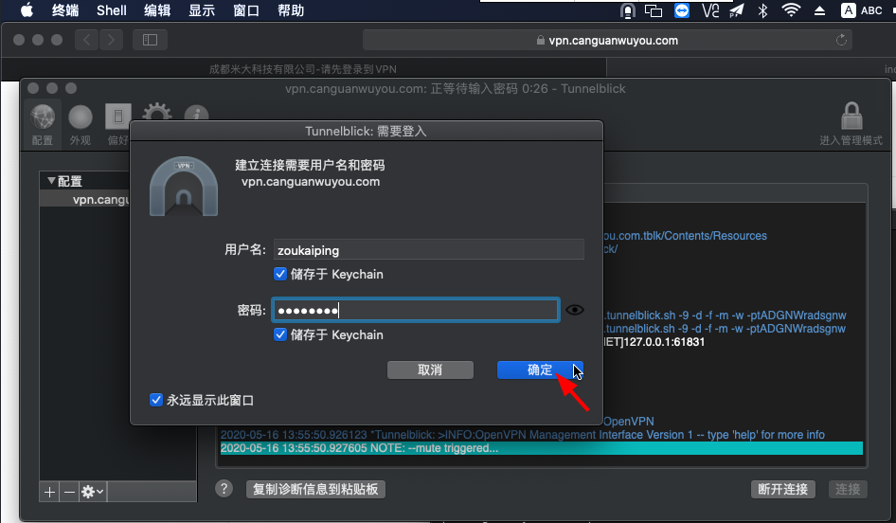
Task: Toggle 储存于 Keychain checkbox under username
Action: pyautogui.click(x=280, y=274)
